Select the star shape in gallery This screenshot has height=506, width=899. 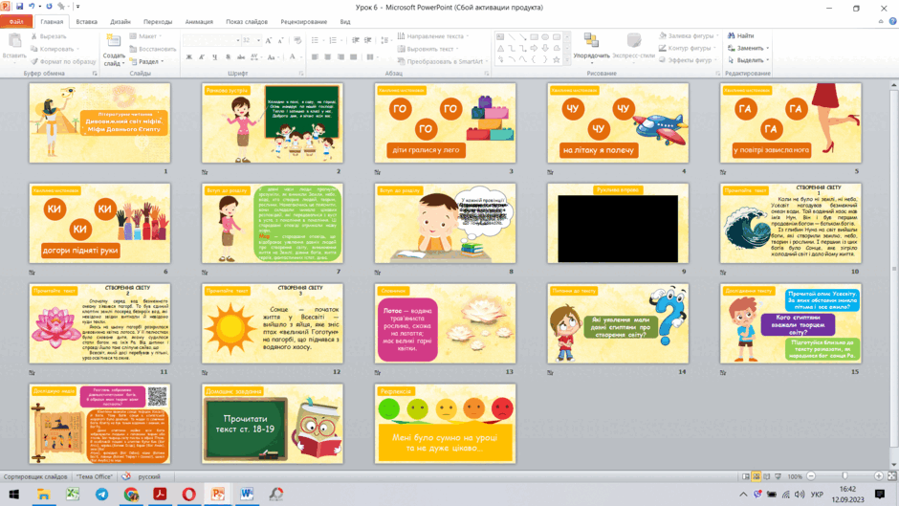pyautogui.click(x=557, y=59)
